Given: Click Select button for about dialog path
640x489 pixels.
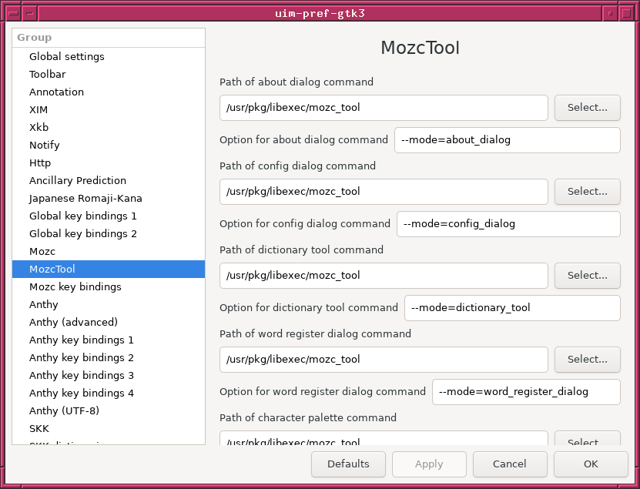Looking at the screenshot, I should [x=587, y=108].
